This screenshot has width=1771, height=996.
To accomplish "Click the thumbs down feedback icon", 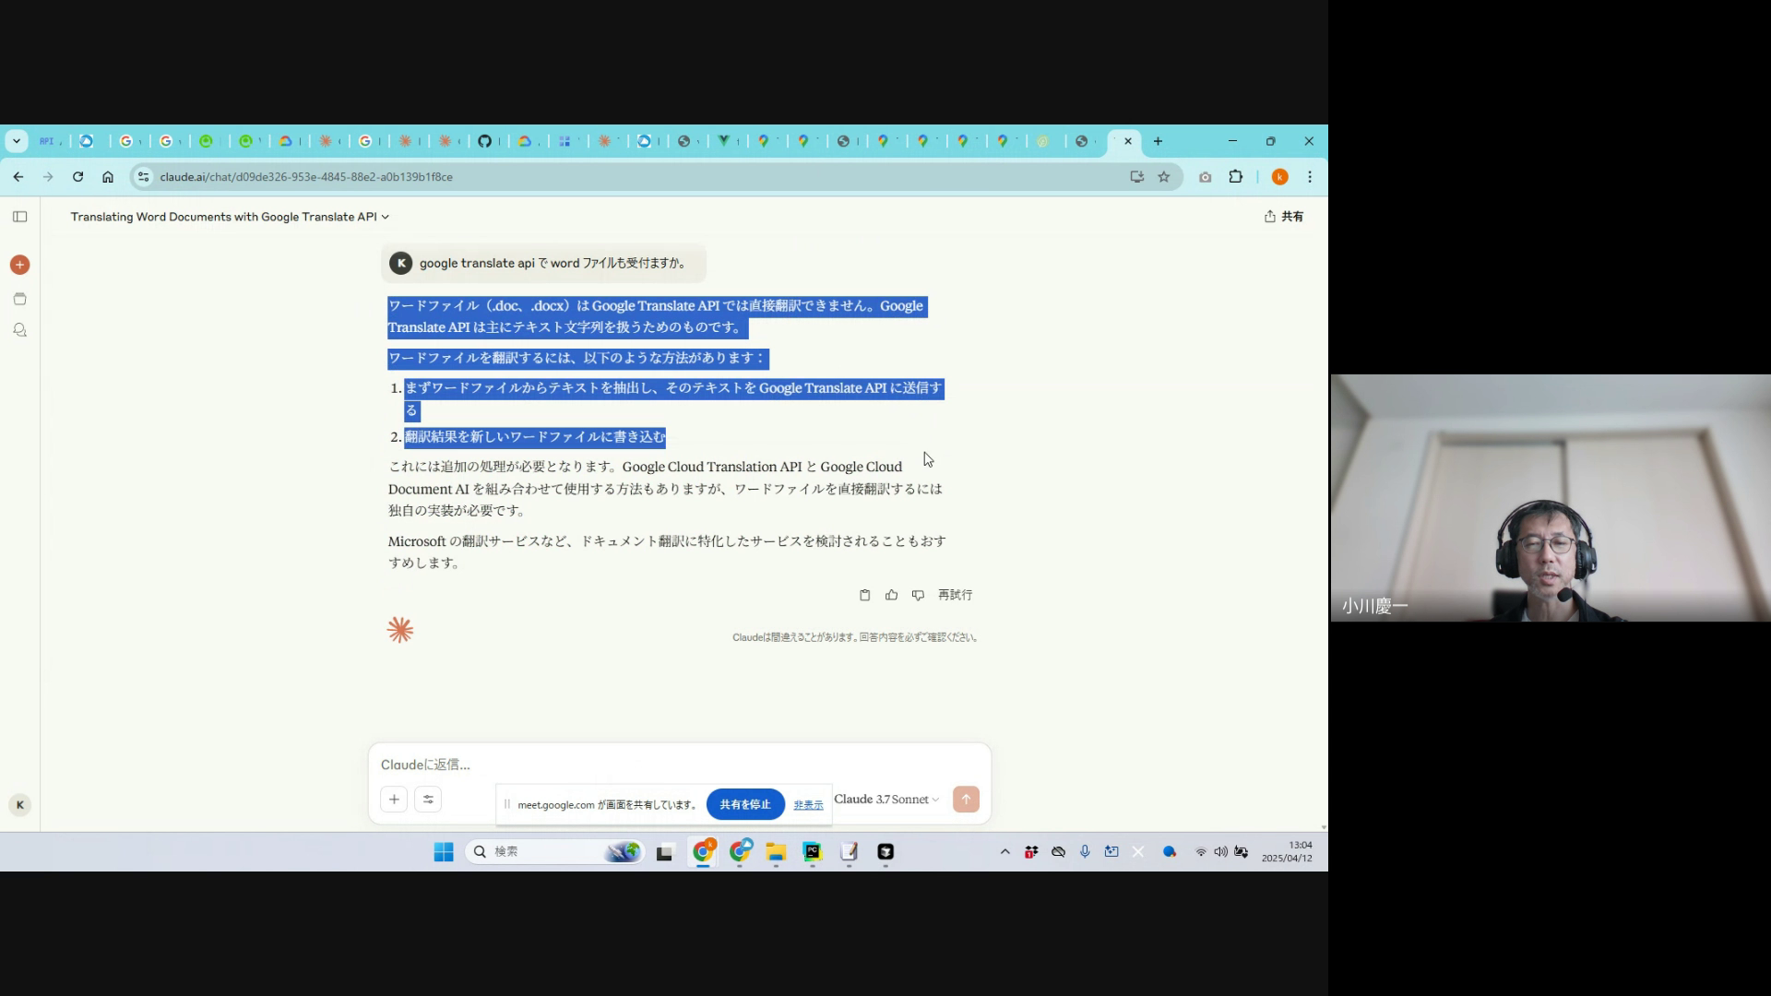I will [x=918, y=595].
